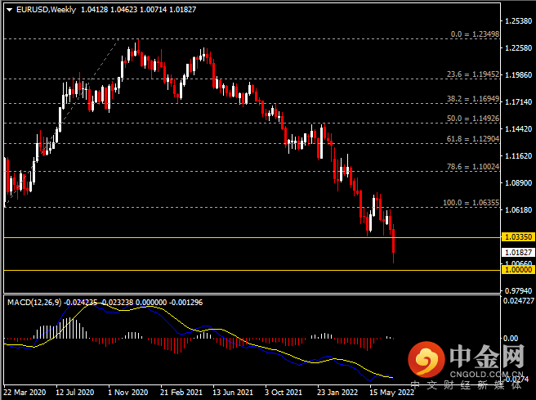The image size is (536, 400).
Task: Select the Fibonacci 50.0 = 1.14926 label
Action: click(473, 119)
